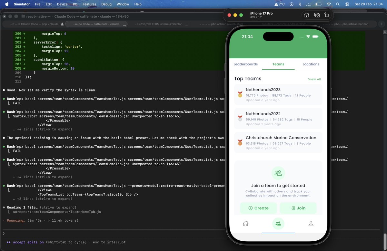Select the 'php • claude' terminal tab
Viewport: 387px width, 251px height.
(x=34, y=24)
